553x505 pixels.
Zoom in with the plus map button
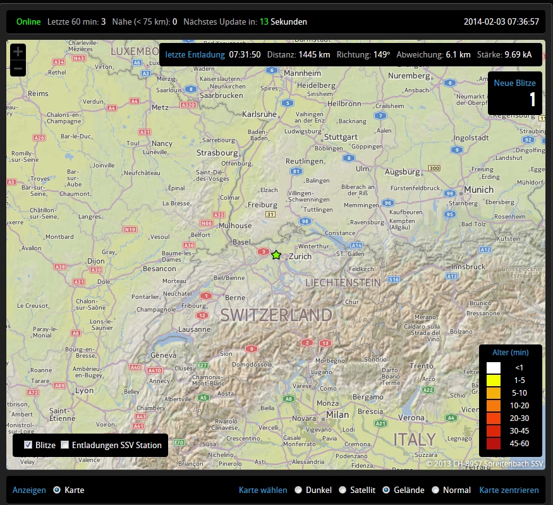[x=18, y=52]
